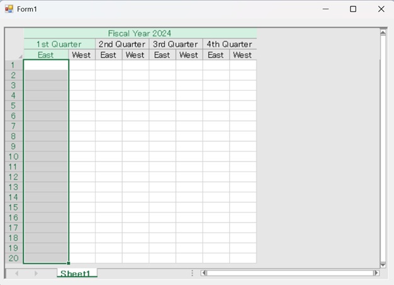Click East header under 2nd Quarter
This screenshot has width=394, height=285.
[x=108, y=55]
